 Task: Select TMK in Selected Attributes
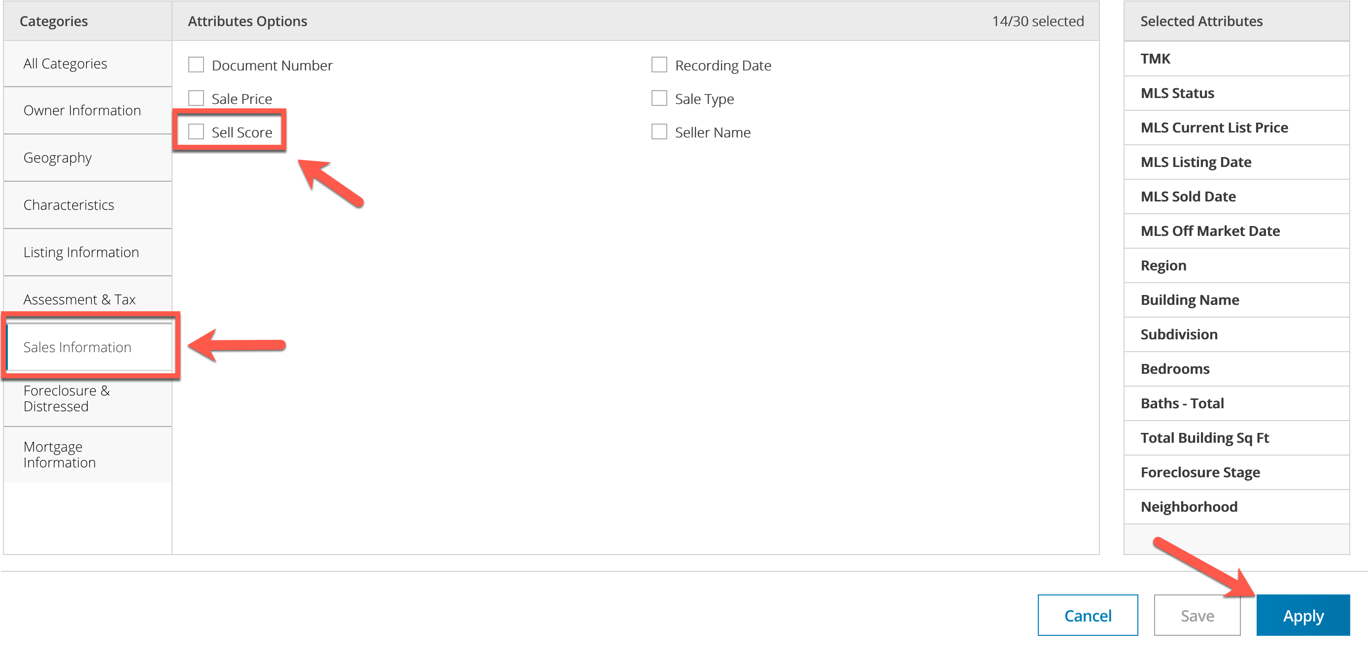click(1156, 59)
